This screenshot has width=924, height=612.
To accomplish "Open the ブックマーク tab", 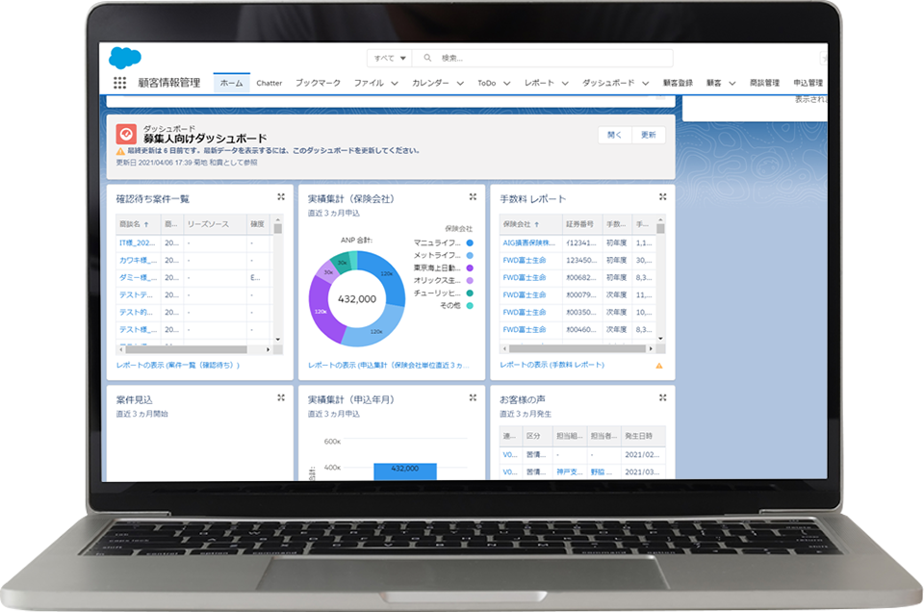I will (318, 84).
